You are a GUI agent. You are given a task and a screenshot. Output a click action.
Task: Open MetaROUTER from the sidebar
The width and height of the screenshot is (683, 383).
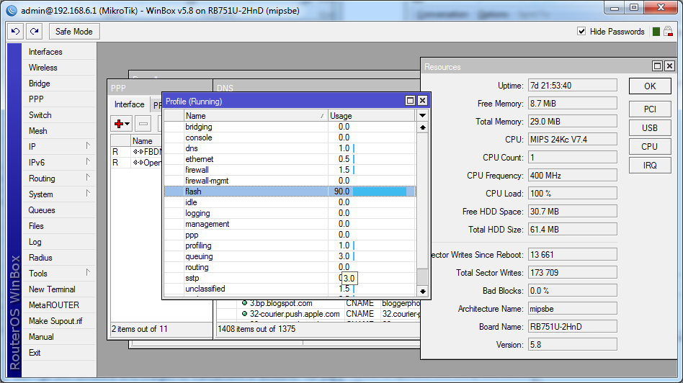click(58, 305)
